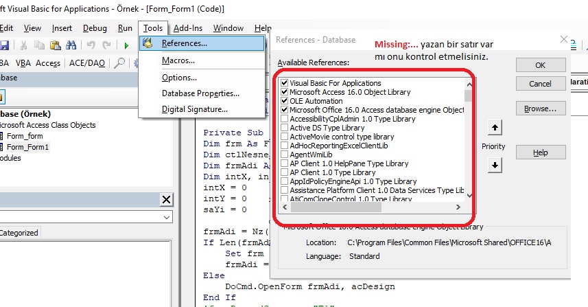This screenshot has height=307, width=588.
Task: Click the Cut scissors toolbar icon
Action: point(24,45)
